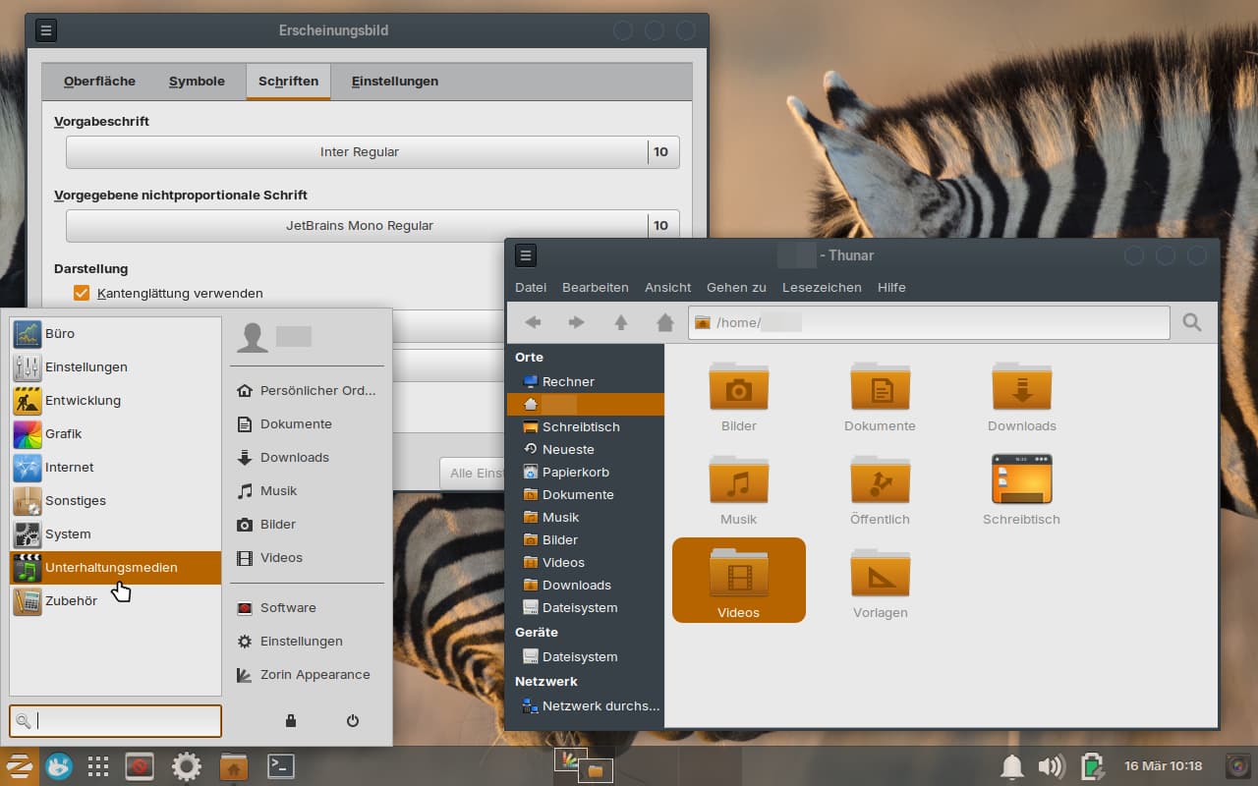The height and width of the screenshot is (786, 1258).
Task: Open the Inter Regular font chooser
Action: point(359,152)
